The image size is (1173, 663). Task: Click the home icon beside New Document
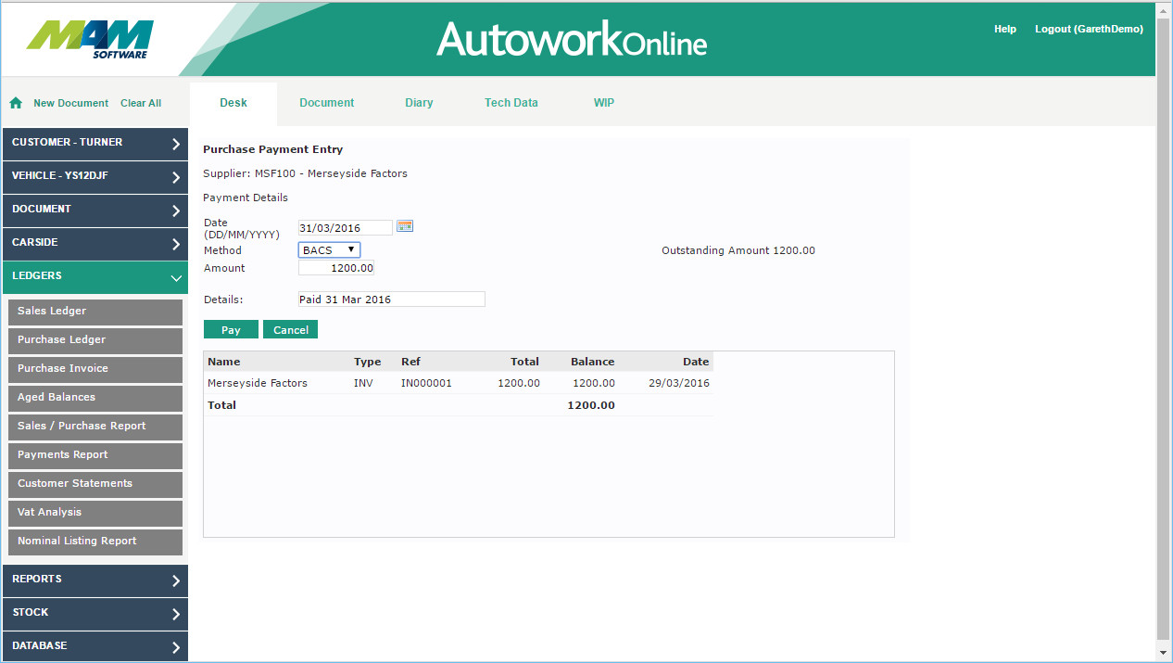[x=16, y=103]
